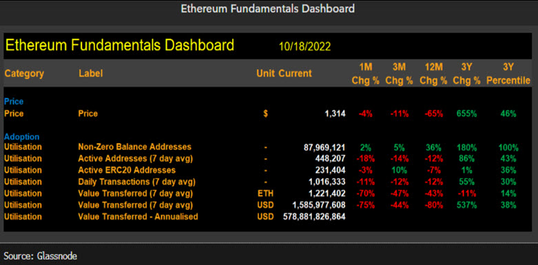
Task: Select the price value 1,314
Action: click(335, 114)
